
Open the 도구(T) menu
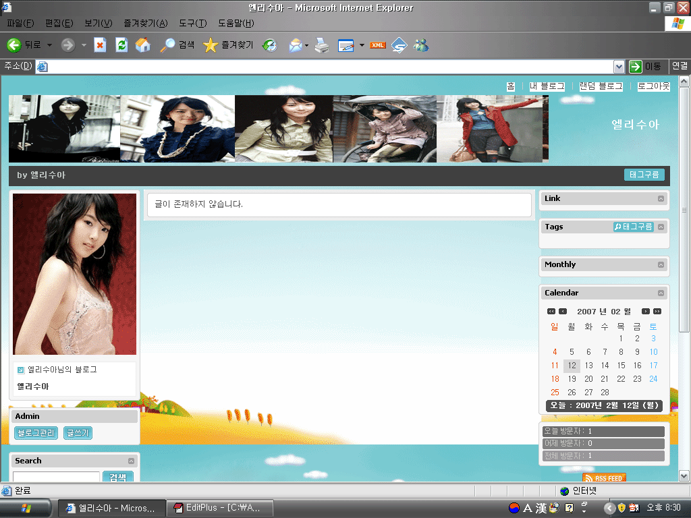pos(192,23)
